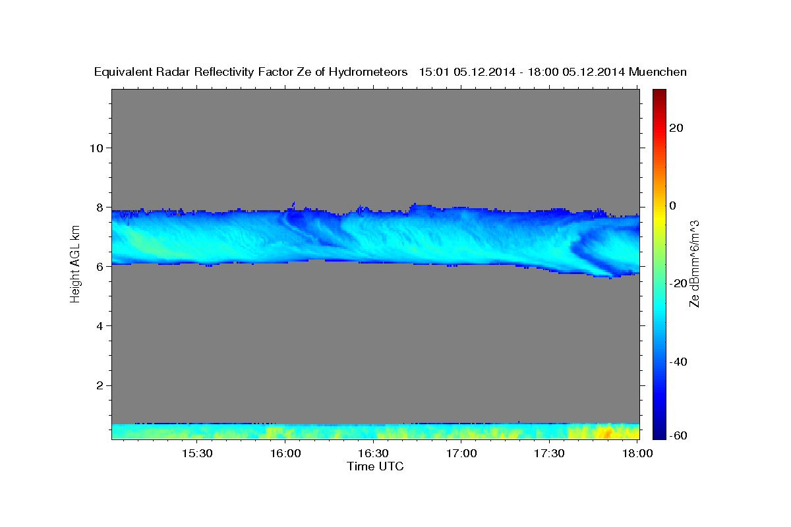This screenshot has width=791, height=527.
Task: Click the x-axis label 'Time UTC'
Action: [x=375, y=466]
